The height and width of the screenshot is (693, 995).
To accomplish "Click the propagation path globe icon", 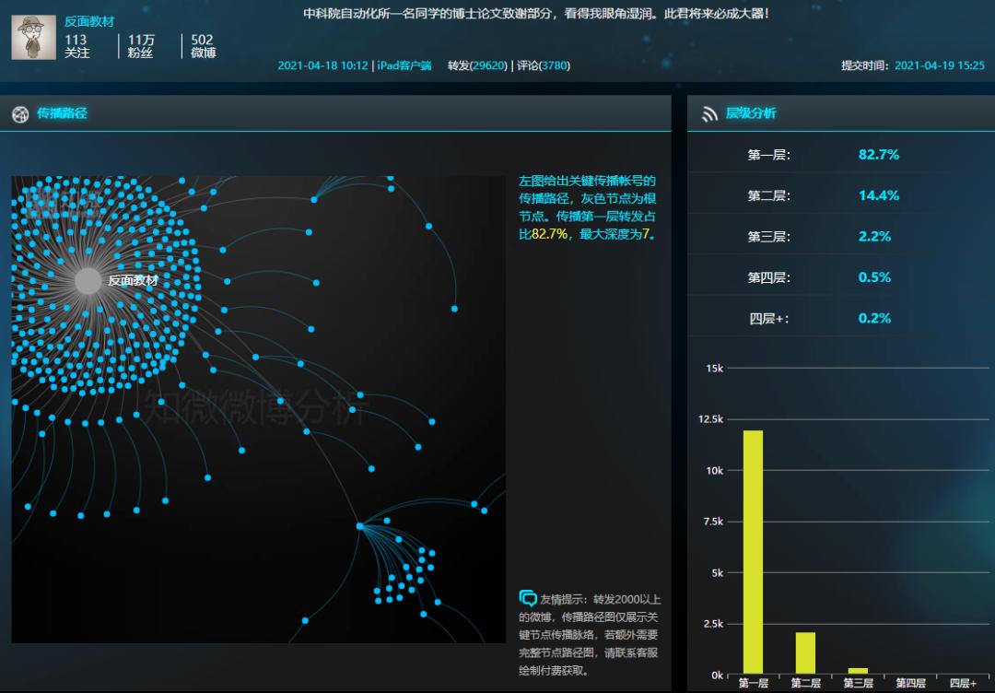I will point(20,114).
